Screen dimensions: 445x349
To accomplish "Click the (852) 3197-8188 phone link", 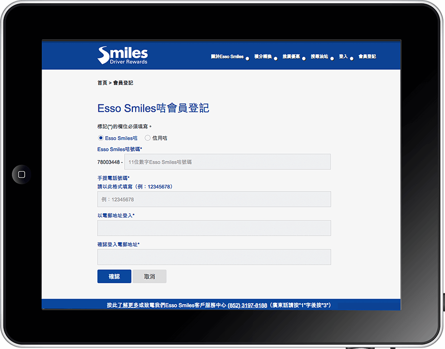I will 247,305.
